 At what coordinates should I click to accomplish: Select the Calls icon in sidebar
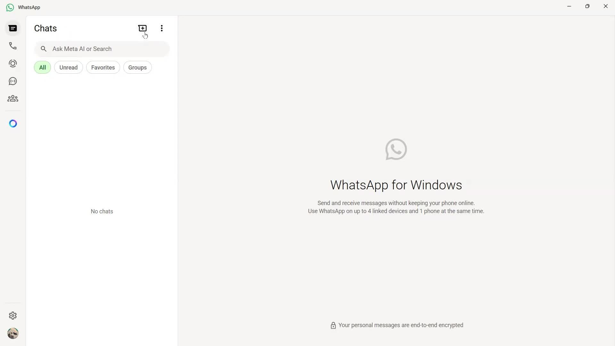12,46
